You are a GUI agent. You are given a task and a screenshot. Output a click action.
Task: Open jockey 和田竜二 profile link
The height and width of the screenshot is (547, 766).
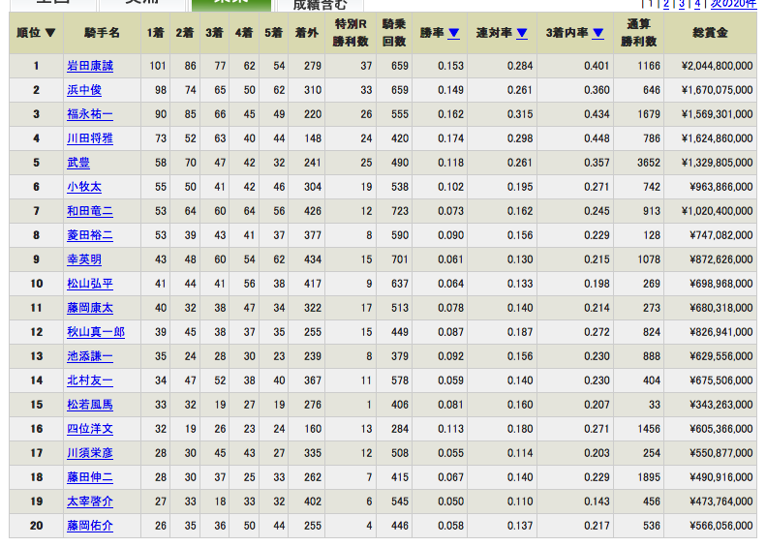[90, 211]
